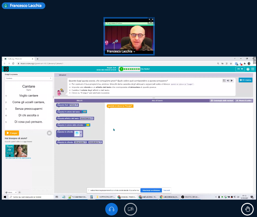Click the poem line 'Di cosa può pensare.'
This screenshot has height=217, width=257.
pyautogui.click(x=28, y=122)
